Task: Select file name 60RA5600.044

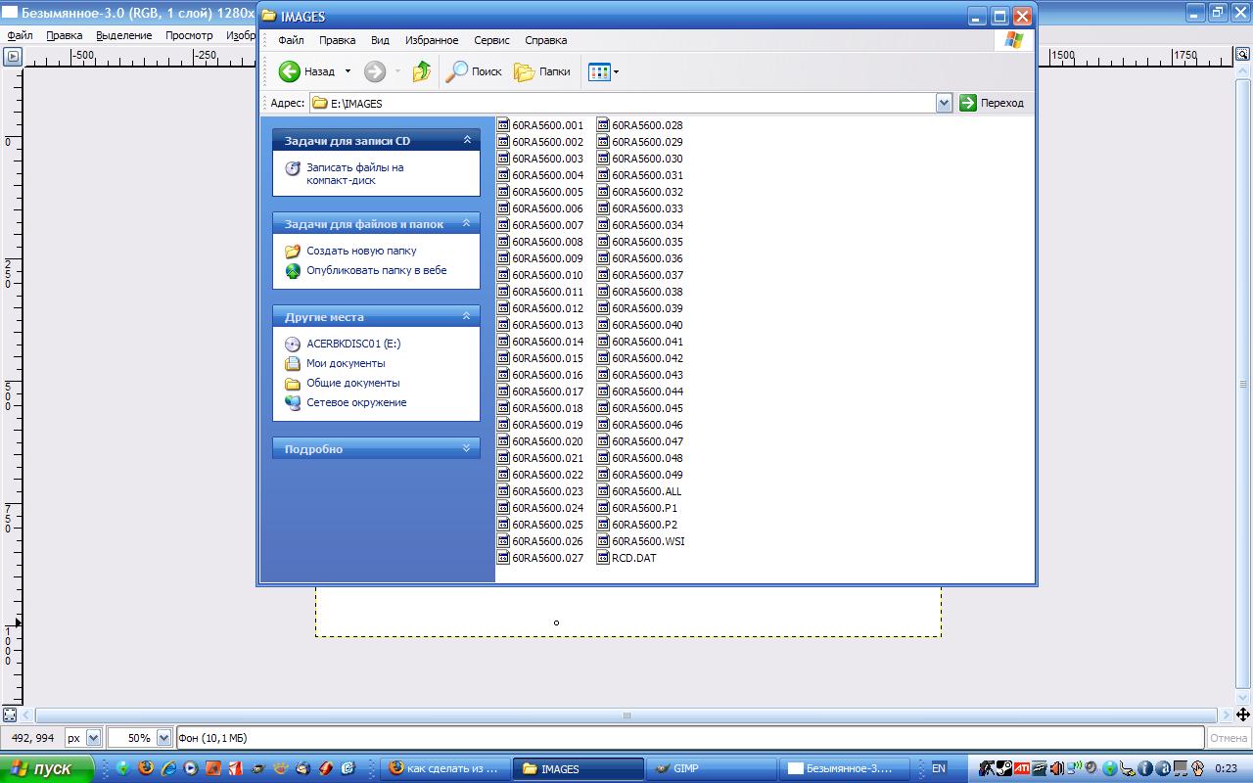Action: point(647,391)
